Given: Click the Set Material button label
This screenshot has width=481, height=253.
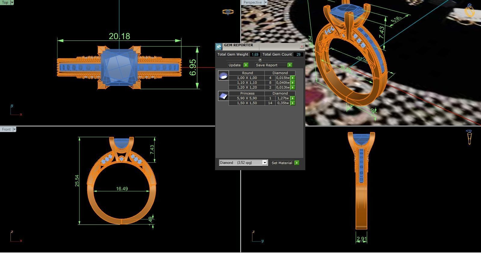Looking at the screenshot, I should click(x=282, y=163).
